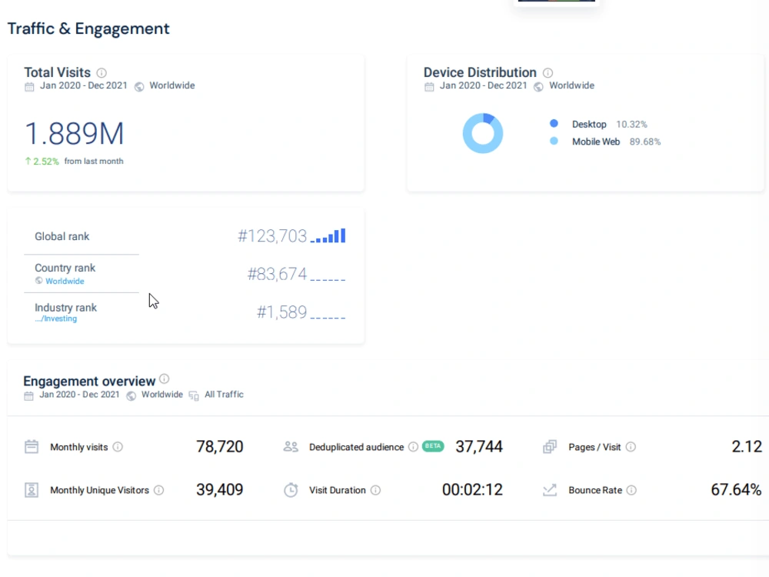This screenshot has height=577, width=769.
Task: Click the 1.889M total visits value
Action: [75, 133]
